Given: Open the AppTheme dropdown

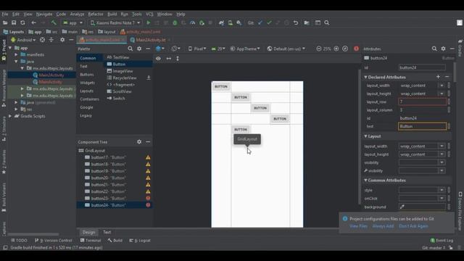Looking at the screenshot, I should point(245,49).
